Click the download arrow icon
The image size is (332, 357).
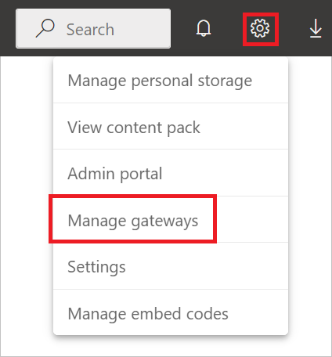(x=316, y=28)
